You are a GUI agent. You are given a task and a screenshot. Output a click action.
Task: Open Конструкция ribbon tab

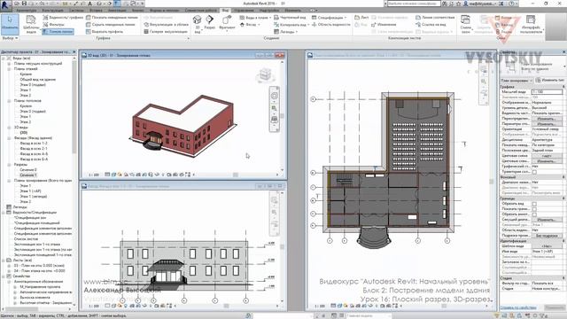(53, 10)
